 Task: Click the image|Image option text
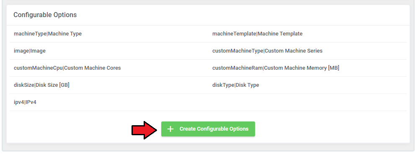point(30,51)
